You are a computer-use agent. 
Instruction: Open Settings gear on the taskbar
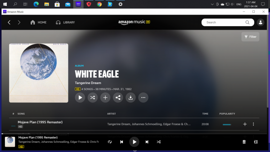tap(120, 4)
